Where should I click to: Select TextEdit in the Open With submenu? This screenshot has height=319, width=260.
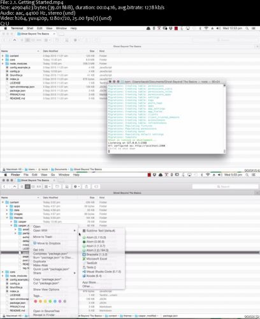tap(90, 263)
